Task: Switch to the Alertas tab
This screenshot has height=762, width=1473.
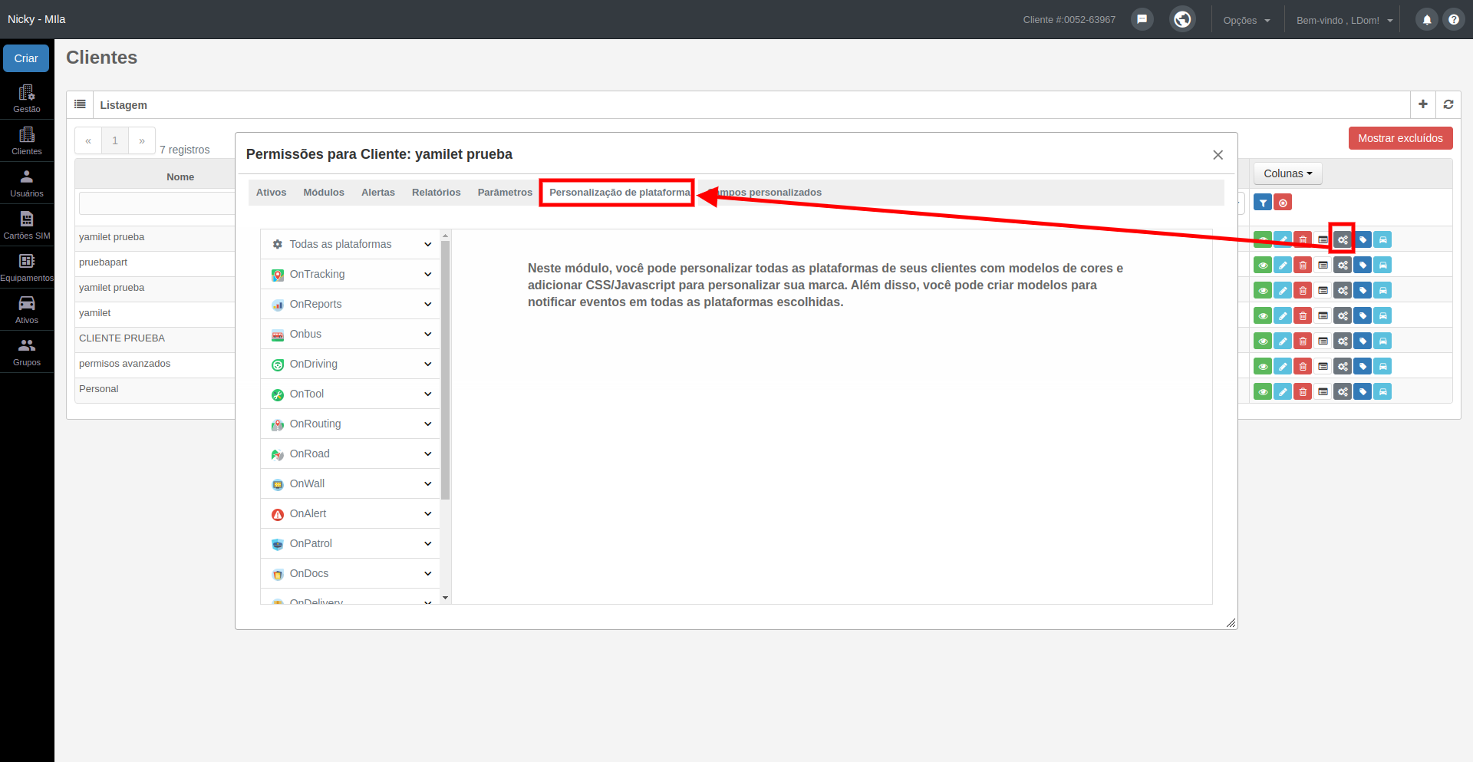Action: (378, 193)
